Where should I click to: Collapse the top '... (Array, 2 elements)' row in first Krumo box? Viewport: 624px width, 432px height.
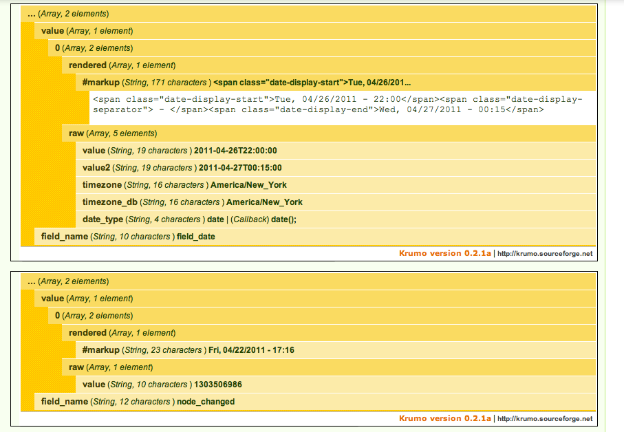[308, 14]
